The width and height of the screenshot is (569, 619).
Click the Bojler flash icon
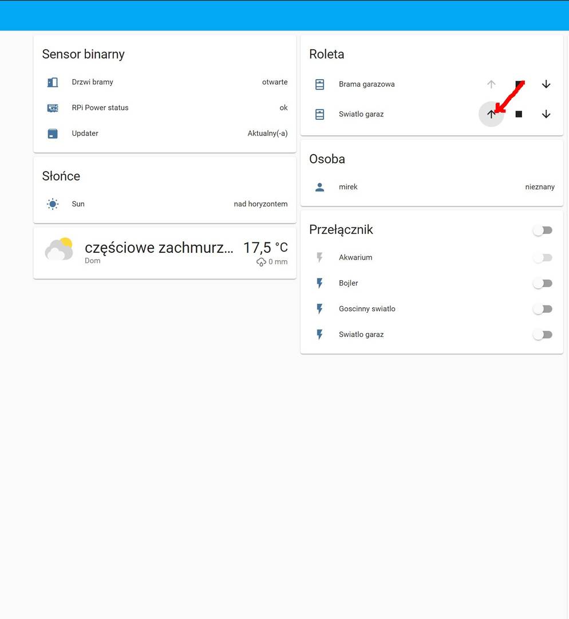[x=320, y=283]
